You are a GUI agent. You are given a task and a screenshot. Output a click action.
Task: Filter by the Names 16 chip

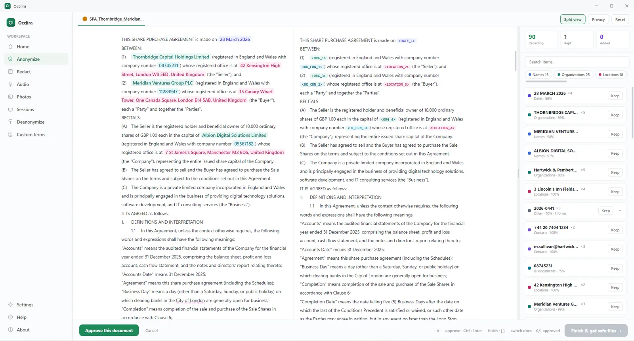coord(538,75)
